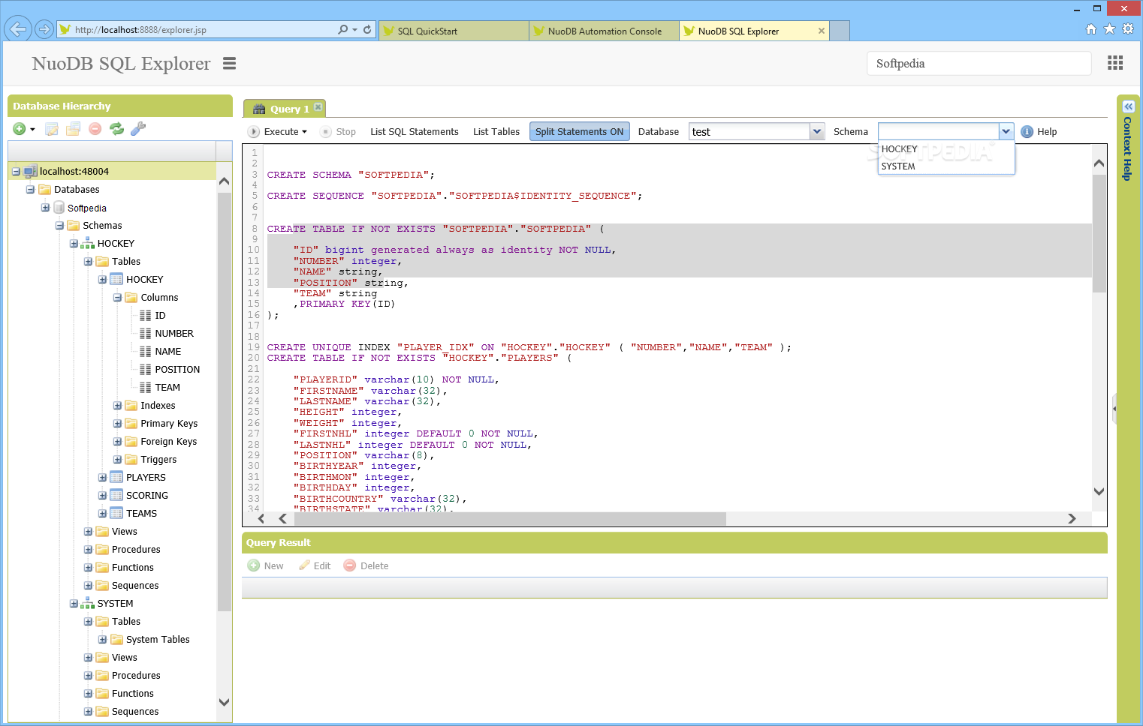This screenshot has width=1143, height=726.
Task: Expand the PLAYERS table node
Action: click(102, 478)
